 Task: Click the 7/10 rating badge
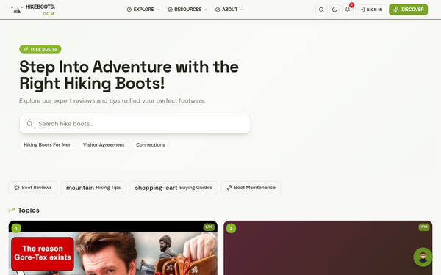tap(424, 227)
